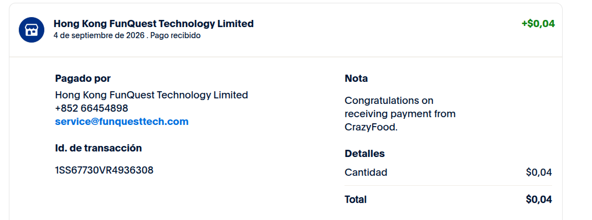Select the Congratulations note text
The image size is (592, 220).
(x=400, y=114)
